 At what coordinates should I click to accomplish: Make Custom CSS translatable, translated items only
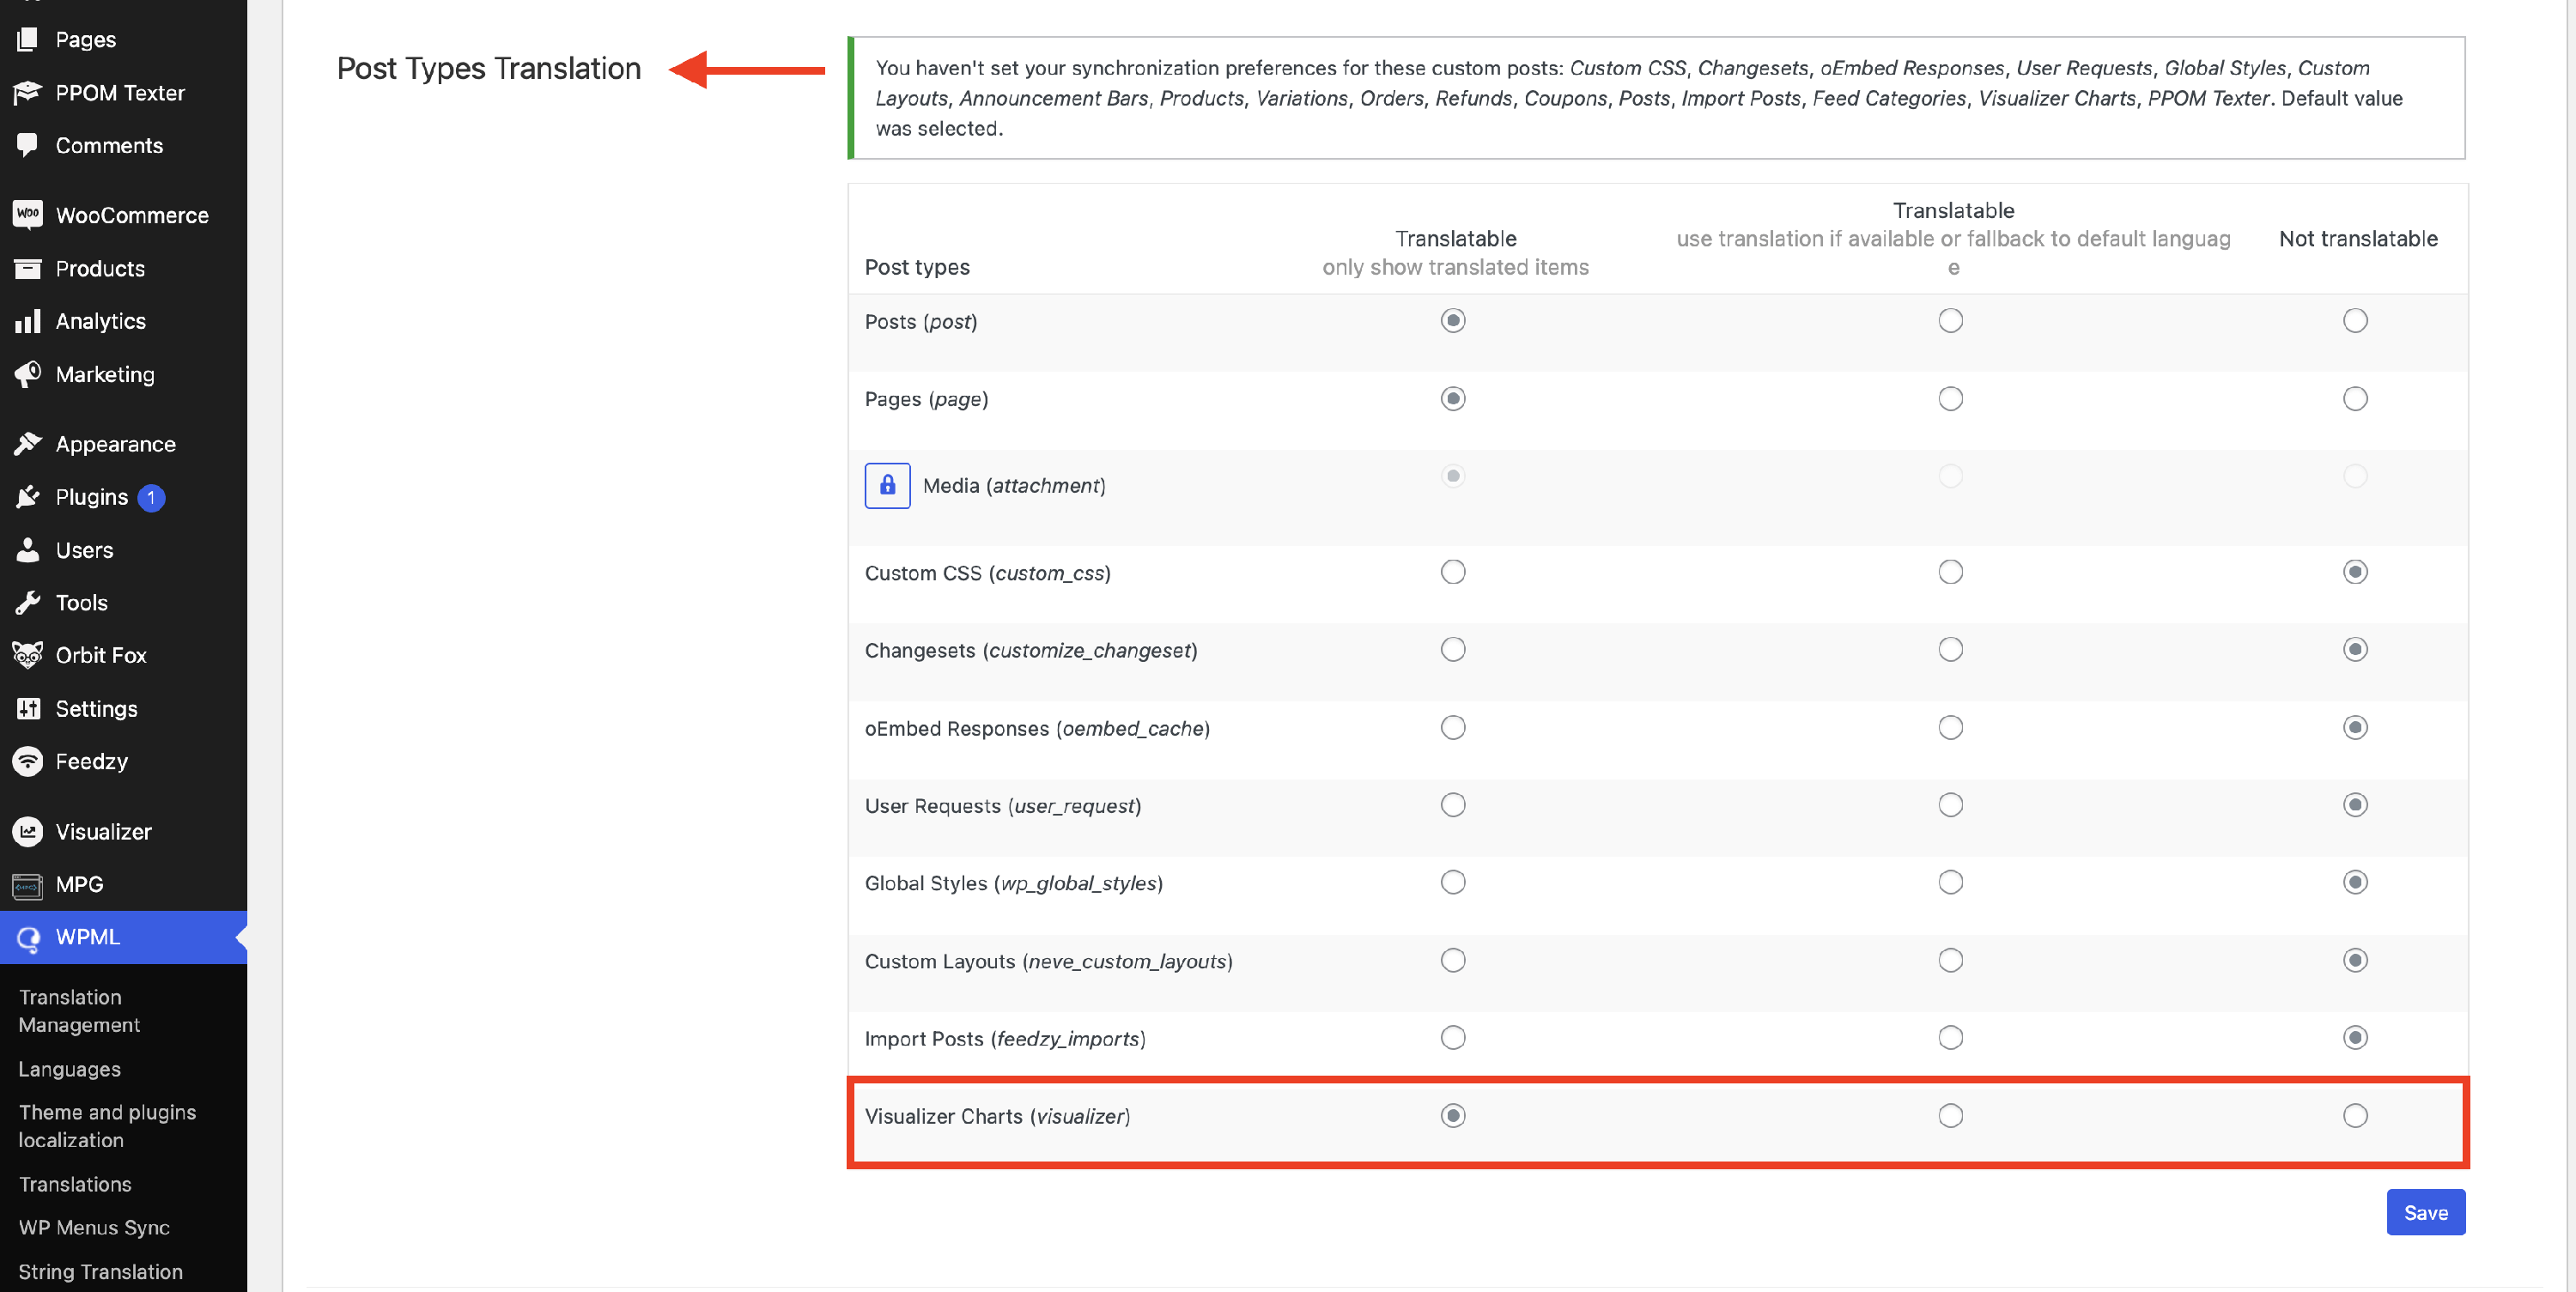(x=1453, y=572)
